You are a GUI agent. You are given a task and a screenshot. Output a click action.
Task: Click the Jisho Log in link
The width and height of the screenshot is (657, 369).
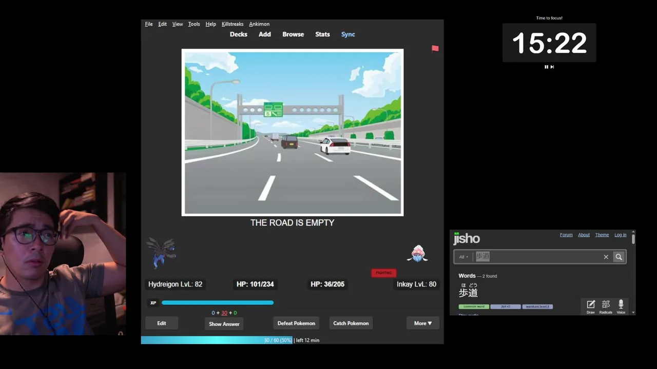click(x=621, y=235)
